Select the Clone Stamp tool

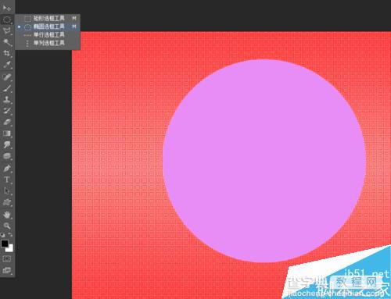7,100
